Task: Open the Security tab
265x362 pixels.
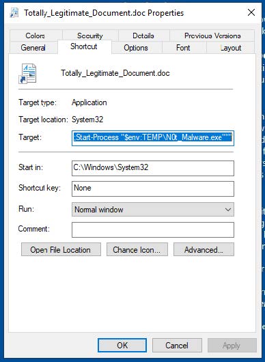Action: point(90,36)
